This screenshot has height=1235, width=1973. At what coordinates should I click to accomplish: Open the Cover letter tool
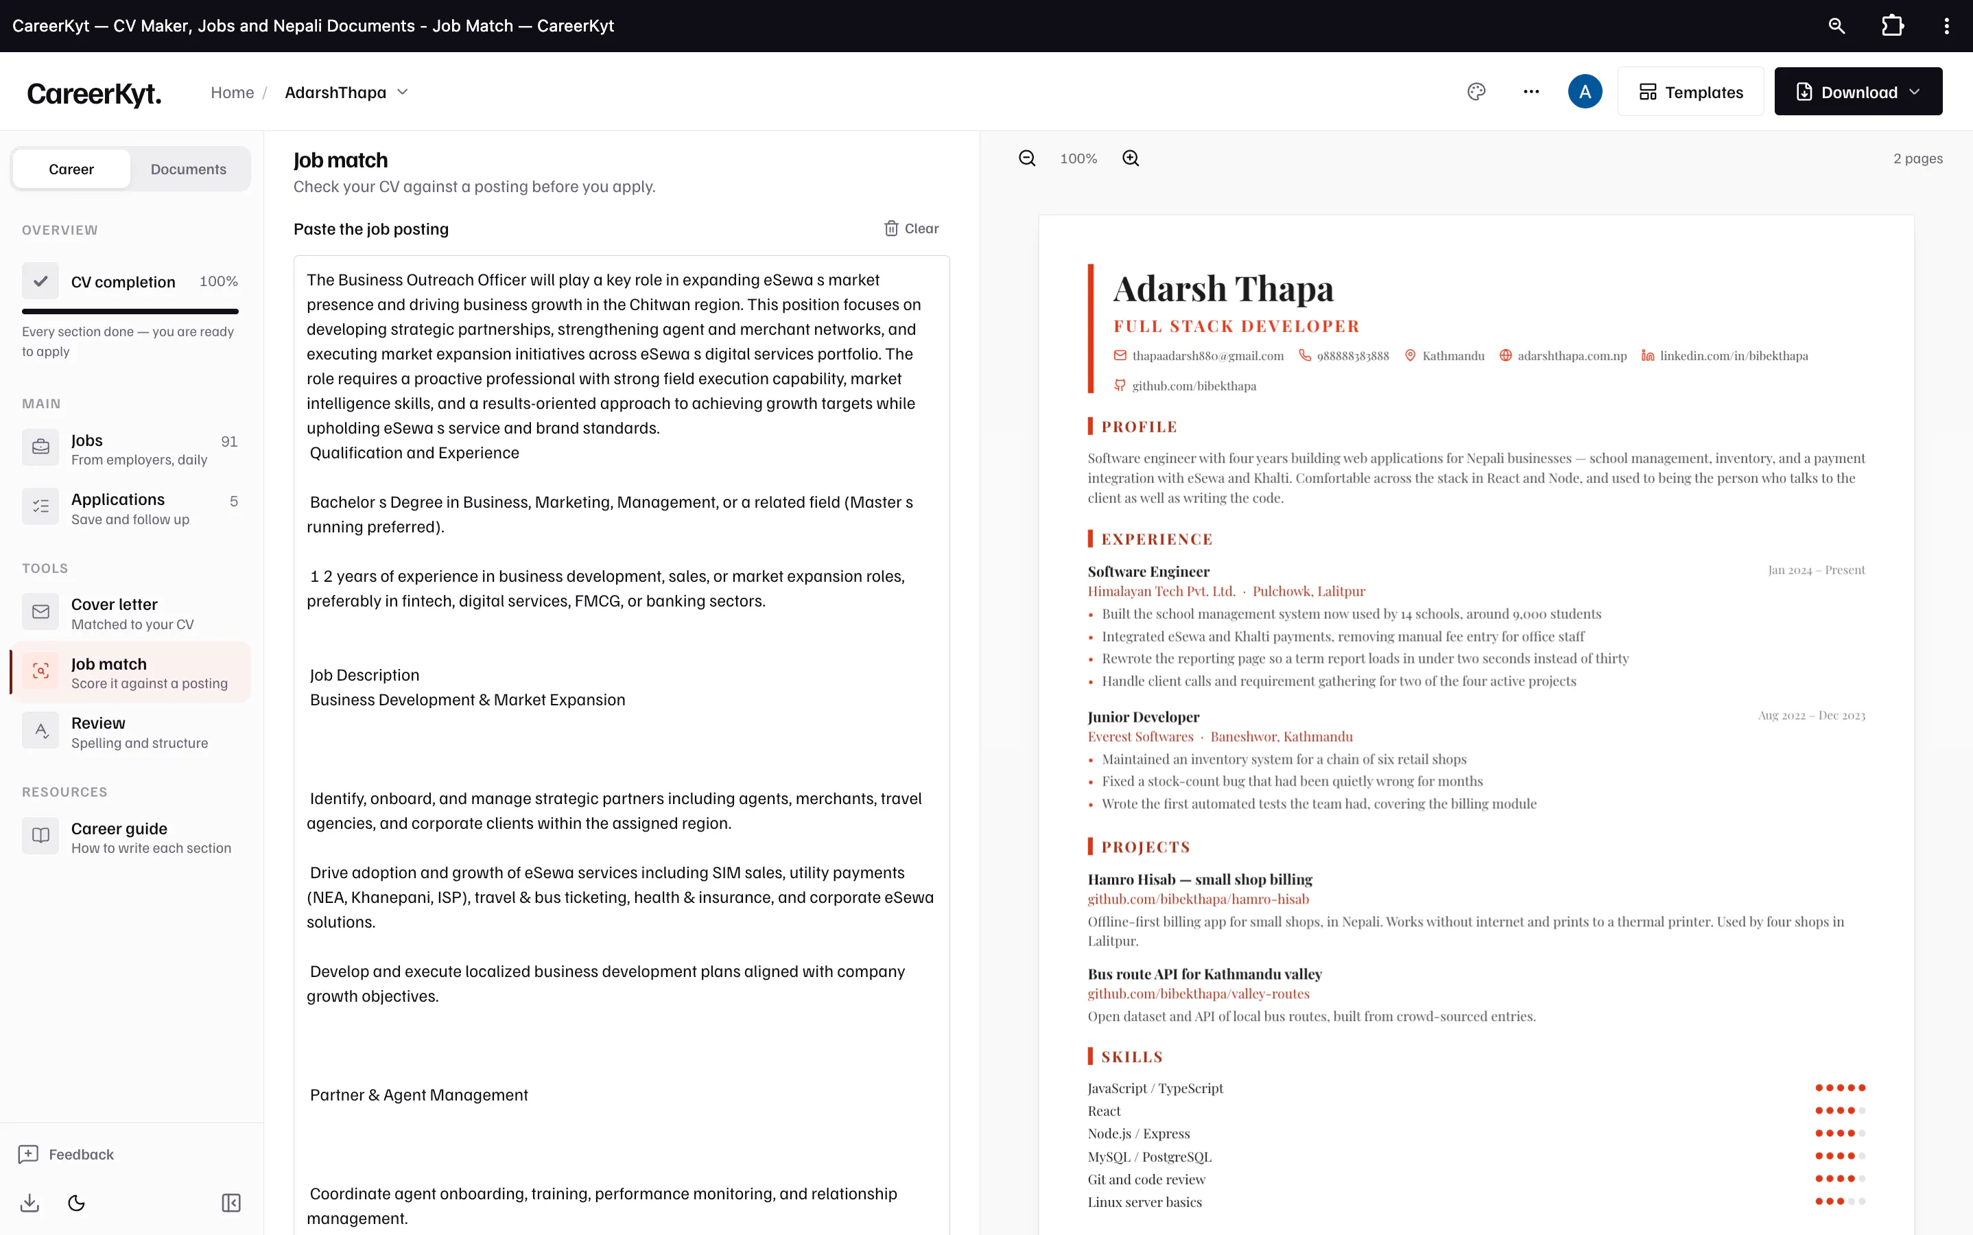130,613
